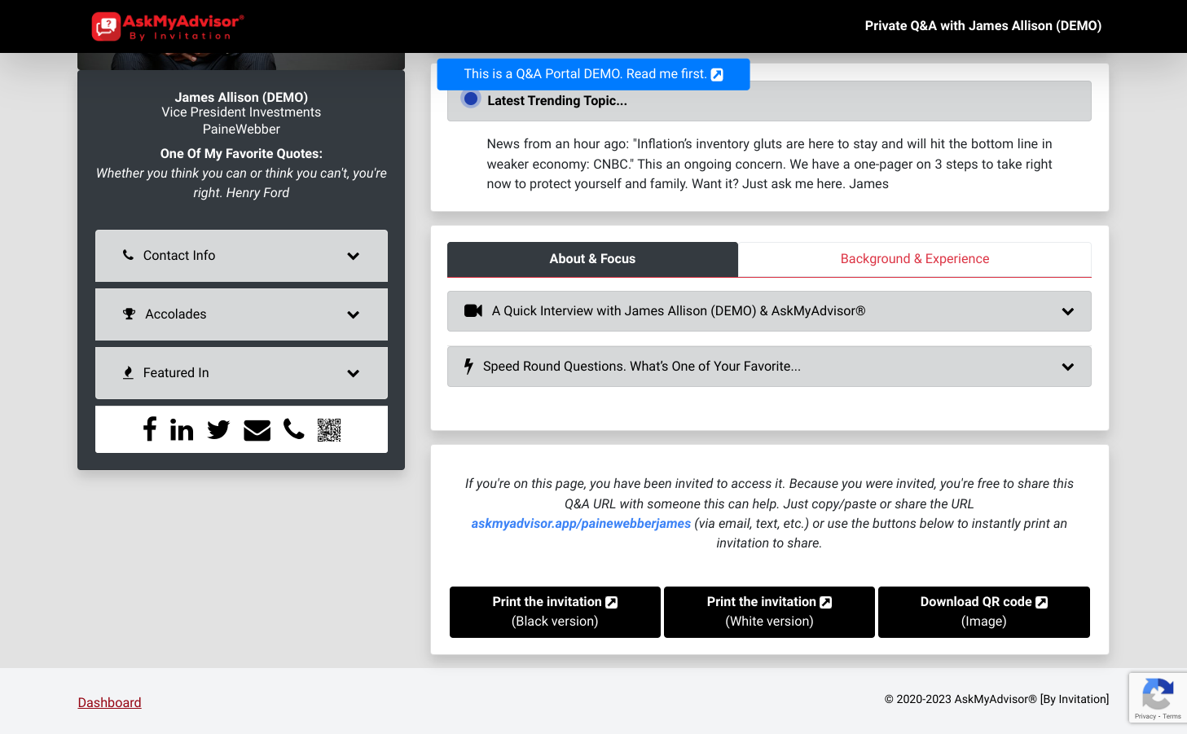Print the invitation White version

[x=769, y=612]
